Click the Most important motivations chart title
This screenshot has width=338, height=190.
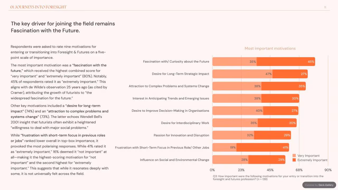pos(270,48)
